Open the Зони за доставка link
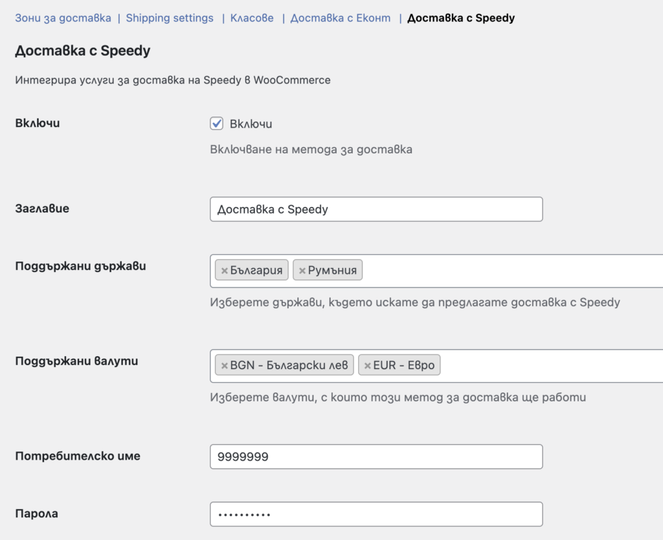Image resolution: width=663 pixels, height=540 pixels. pyautogui.click(x=63, y=17)
